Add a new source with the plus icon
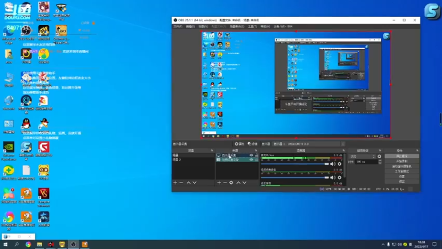This screenshot has width=442, height=249. tap(219, 183)
